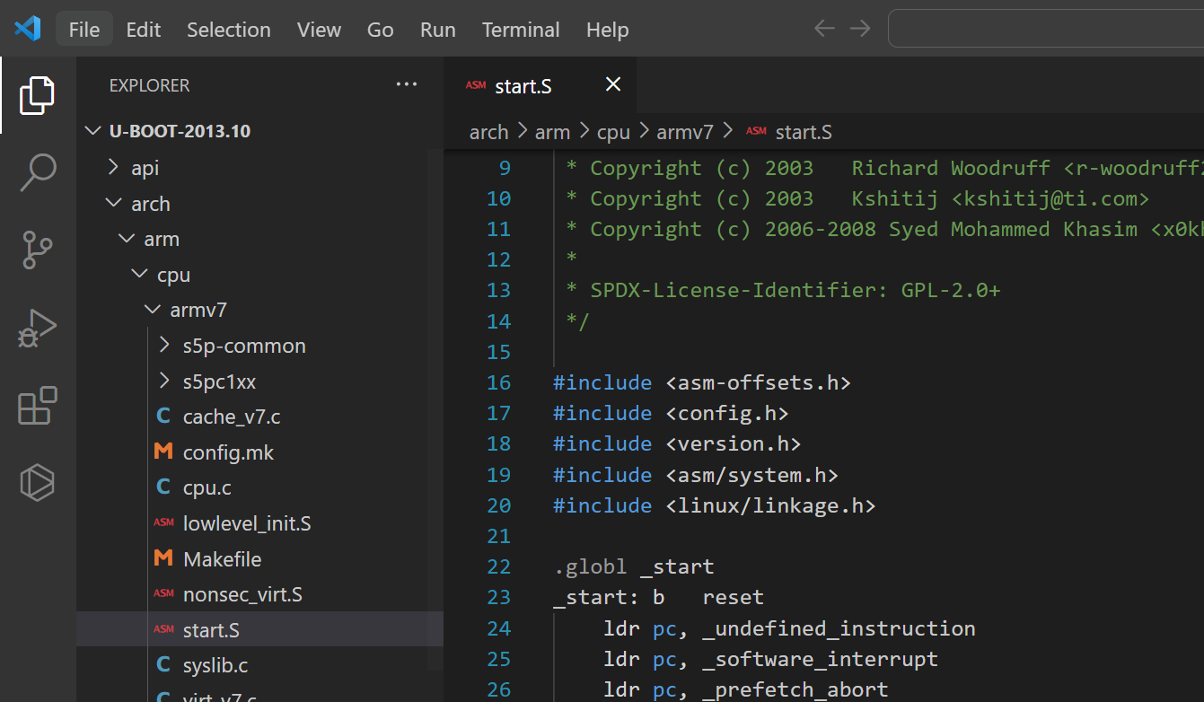Open the Edit menu
1204x702 pixels.
coord(144,29)
